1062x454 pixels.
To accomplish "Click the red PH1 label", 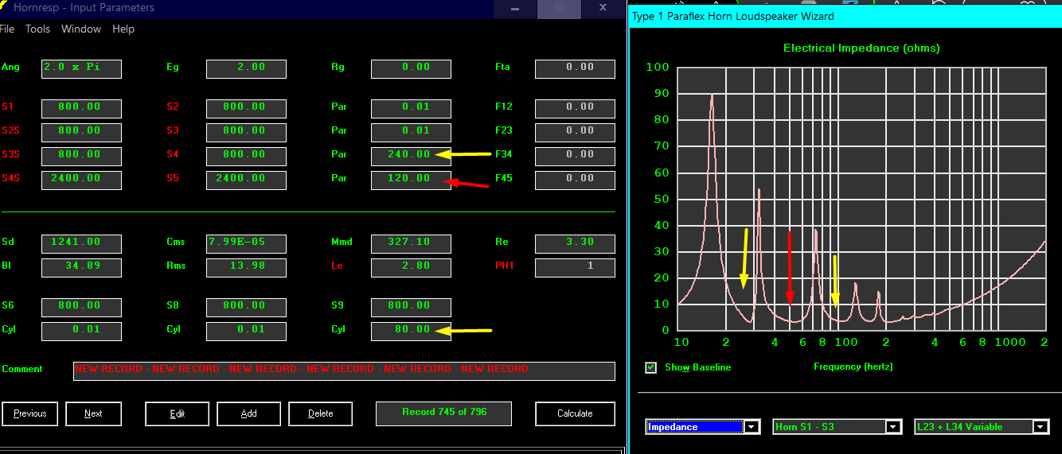I will click(x=505, y=266).
